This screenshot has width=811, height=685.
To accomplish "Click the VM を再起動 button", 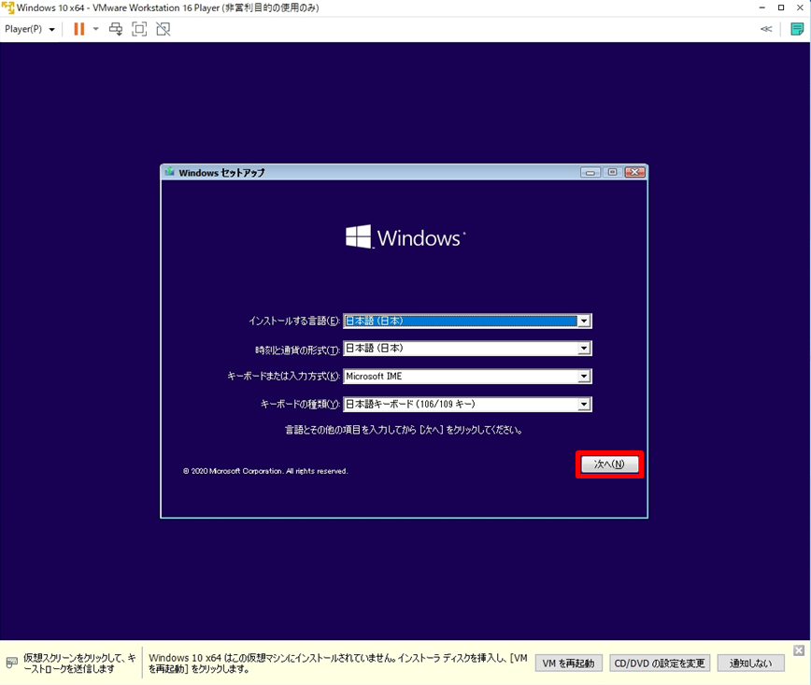I will click(x=568, y=664).
